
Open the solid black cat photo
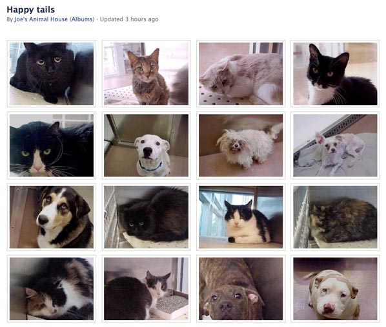[52, 73]
